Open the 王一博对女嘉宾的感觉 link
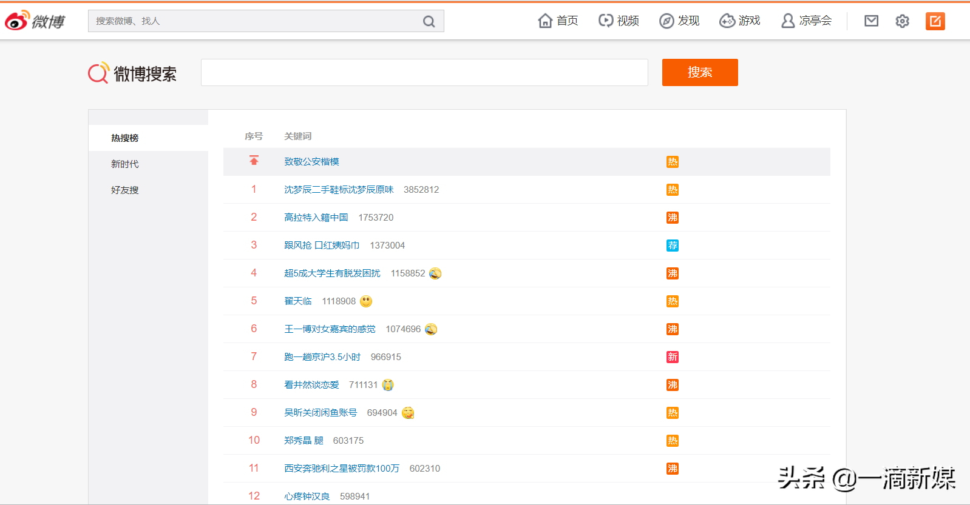This screenshot has width=970, height=505. (330, 329)
